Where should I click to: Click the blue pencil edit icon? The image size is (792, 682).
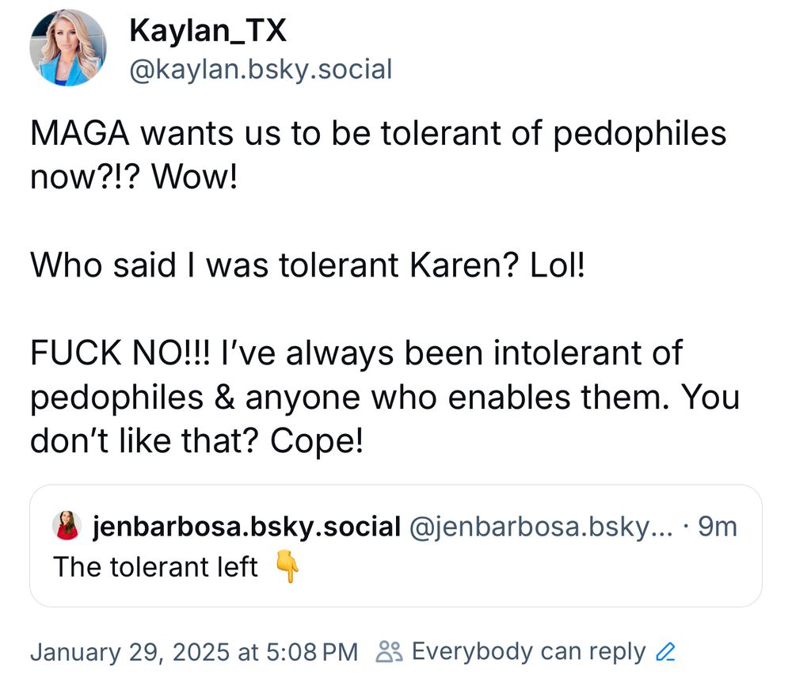point(665,651)
